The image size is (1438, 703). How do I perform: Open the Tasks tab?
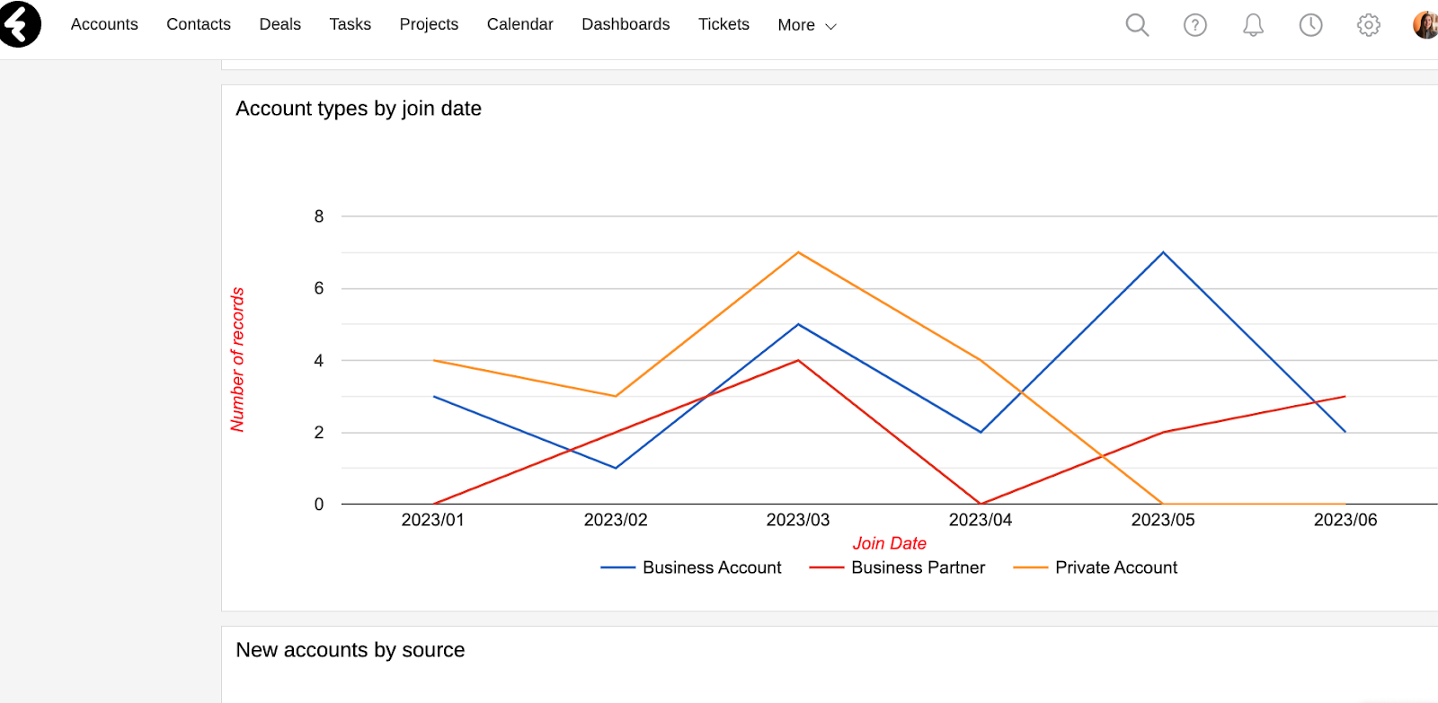[x=350, y=24]
